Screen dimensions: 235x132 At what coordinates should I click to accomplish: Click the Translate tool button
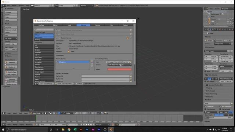(x=11, y=12)
